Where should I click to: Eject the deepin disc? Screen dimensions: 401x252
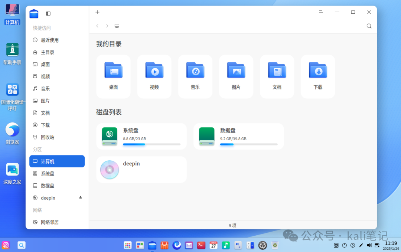coord(80,197)
